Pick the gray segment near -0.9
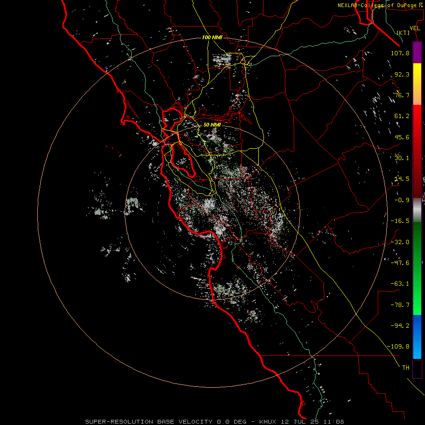Screen dimensions: 425x425 417,209
